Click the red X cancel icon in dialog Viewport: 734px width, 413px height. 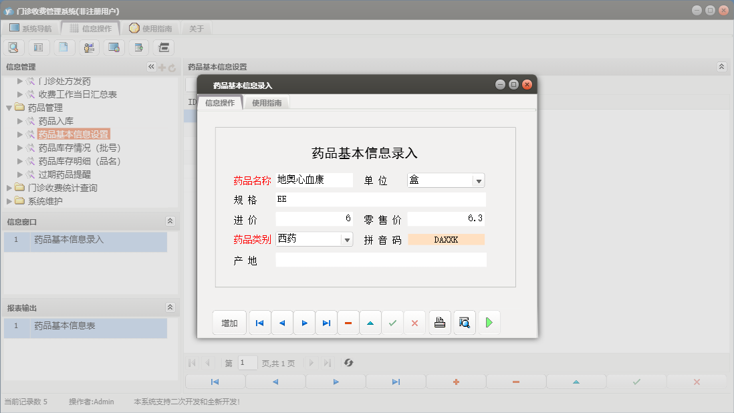414,322
